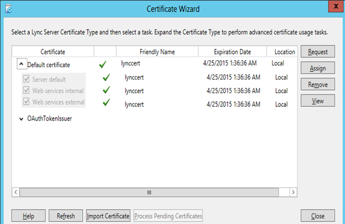The width and height of the screenshot is (345, 224).
Task: Click lynccert in the Web services internal row
Action: [x=134, y=91]
